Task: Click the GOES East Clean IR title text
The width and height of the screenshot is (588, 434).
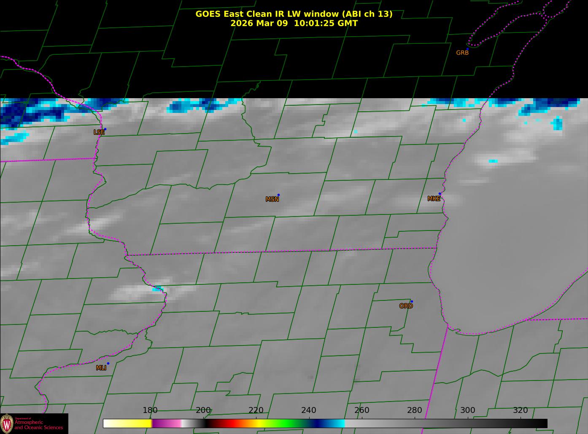Action: tap(294, 14)
